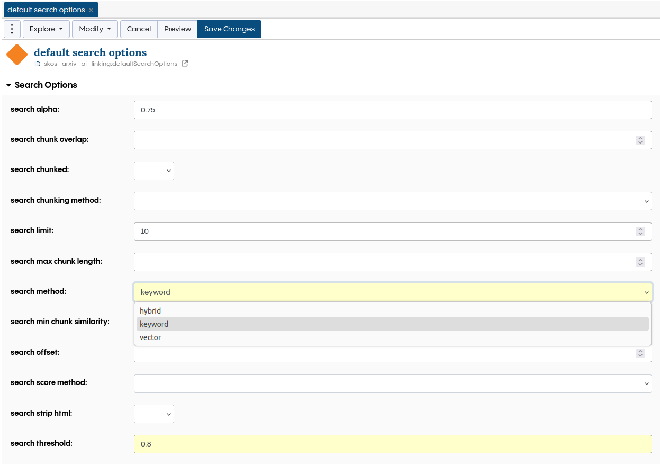Open the Modify dropdown menu
Viewport: 660px width, 464px height.
click(x=95, y=29)
